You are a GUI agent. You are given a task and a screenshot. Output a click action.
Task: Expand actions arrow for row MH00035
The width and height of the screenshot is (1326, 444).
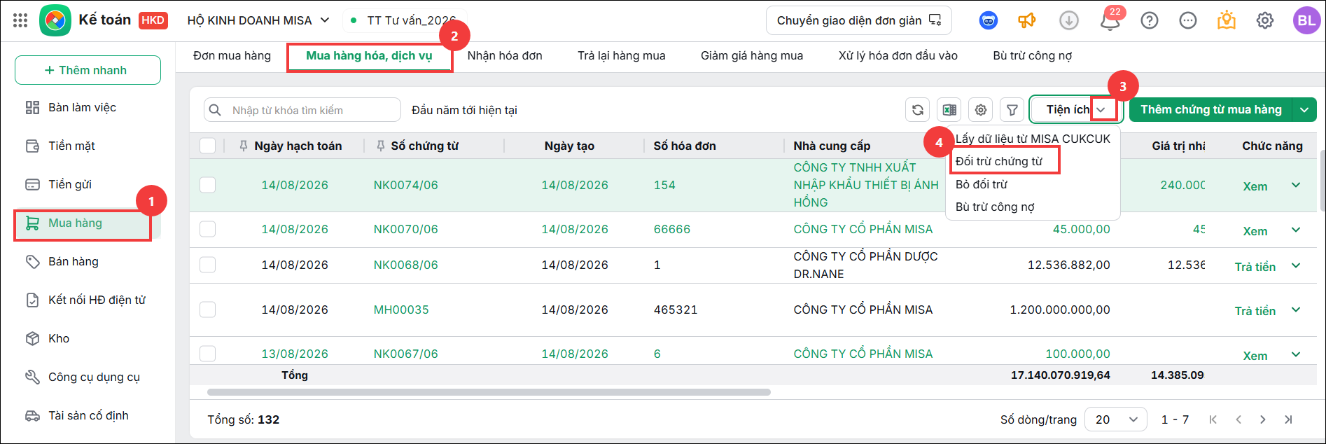tap(1296, 310)
